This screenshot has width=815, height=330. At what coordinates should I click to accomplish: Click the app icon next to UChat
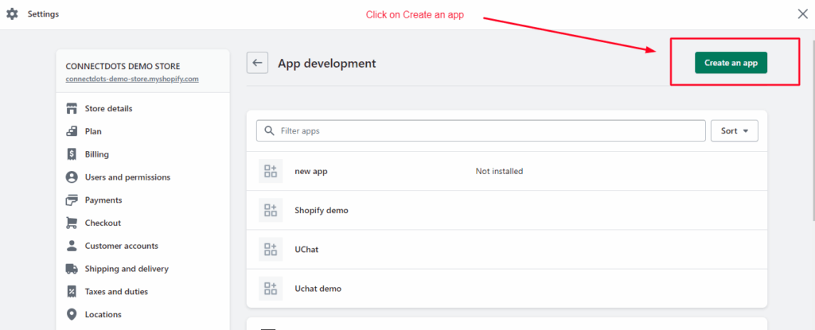coord(271,250)
